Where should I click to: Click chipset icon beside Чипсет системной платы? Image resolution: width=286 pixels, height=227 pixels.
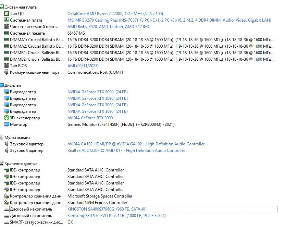[x=7, y=27]
